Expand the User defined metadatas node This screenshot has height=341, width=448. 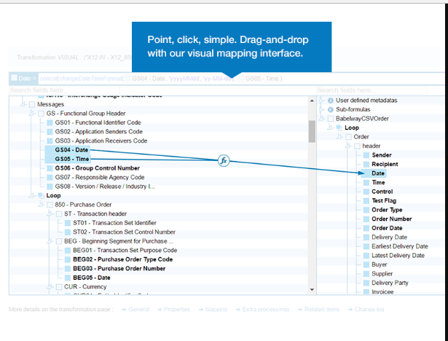(322, 101)
